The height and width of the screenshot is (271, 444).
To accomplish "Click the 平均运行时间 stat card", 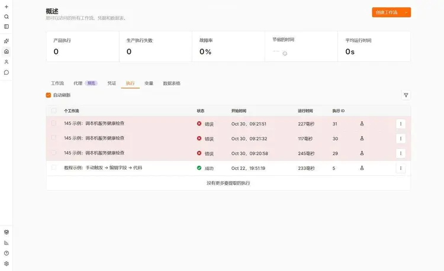I will (x=374, y=46).
